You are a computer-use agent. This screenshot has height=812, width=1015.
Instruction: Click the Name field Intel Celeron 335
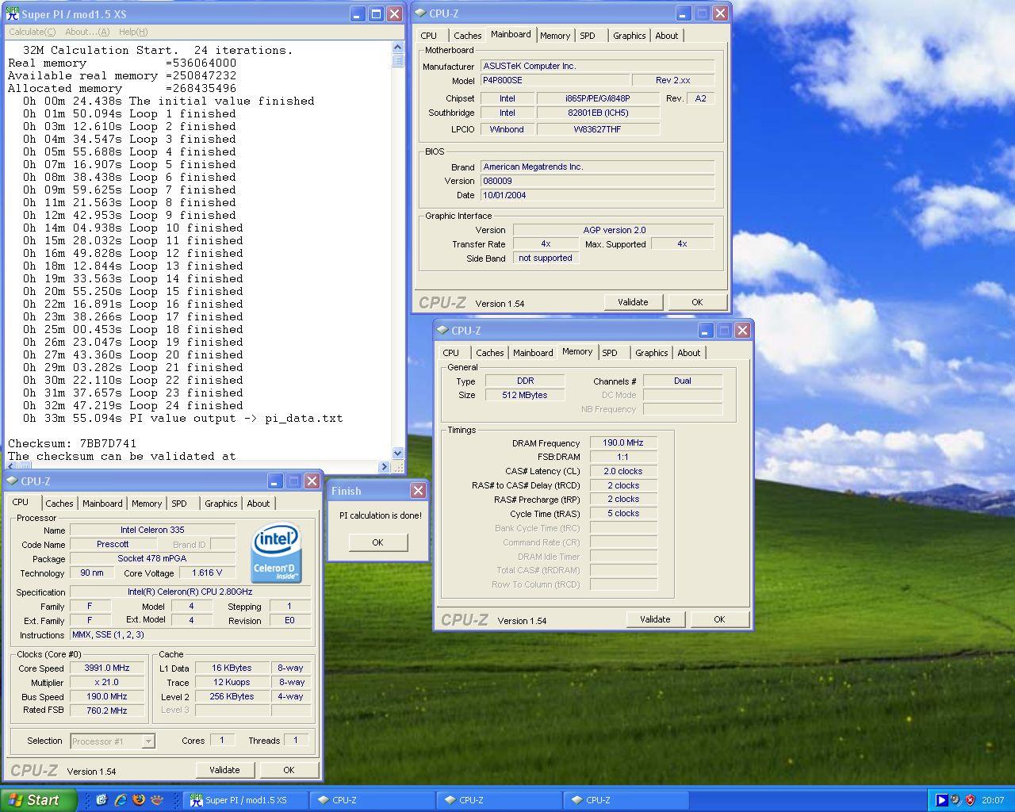[x=152, y=530]
